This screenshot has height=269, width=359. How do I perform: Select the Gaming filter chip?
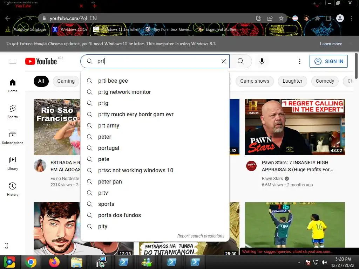tap(66, 81)
